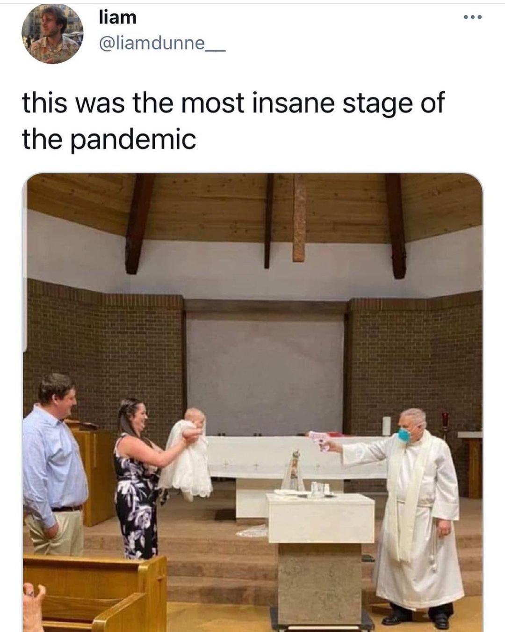Screen dimensions: 505x632
Task: Tap the woman in the floral dress
Action: pos(139,478)
